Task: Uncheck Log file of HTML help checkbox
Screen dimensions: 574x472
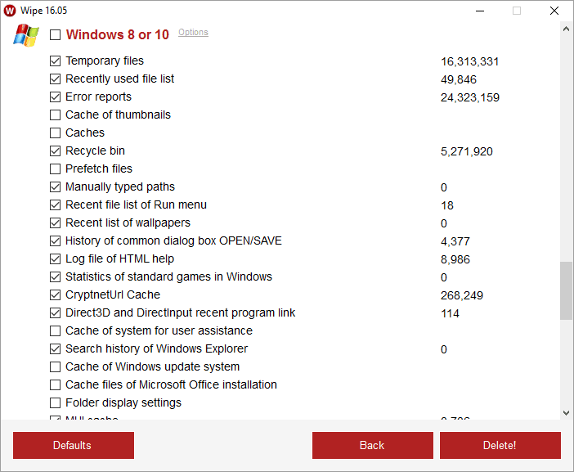Action: click(55, 258)
